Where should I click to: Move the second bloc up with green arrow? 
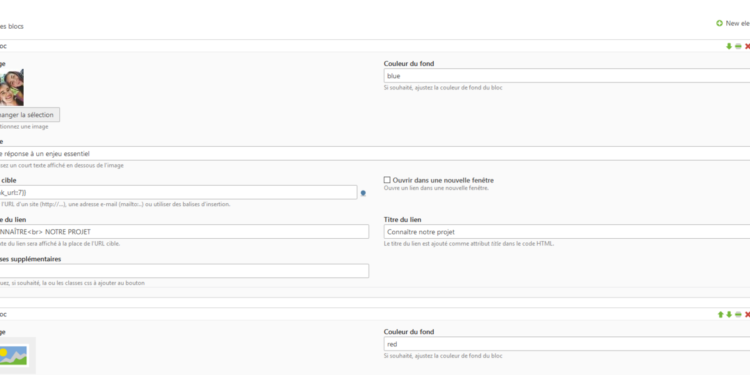(x=721, y=314)
